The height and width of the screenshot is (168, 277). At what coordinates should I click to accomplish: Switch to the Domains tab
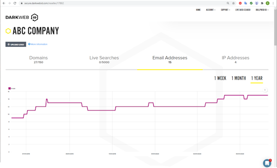point(38,60)
